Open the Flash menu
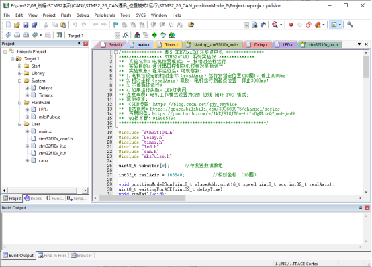This screenshot has height=267, width=372. pos(66,15)
